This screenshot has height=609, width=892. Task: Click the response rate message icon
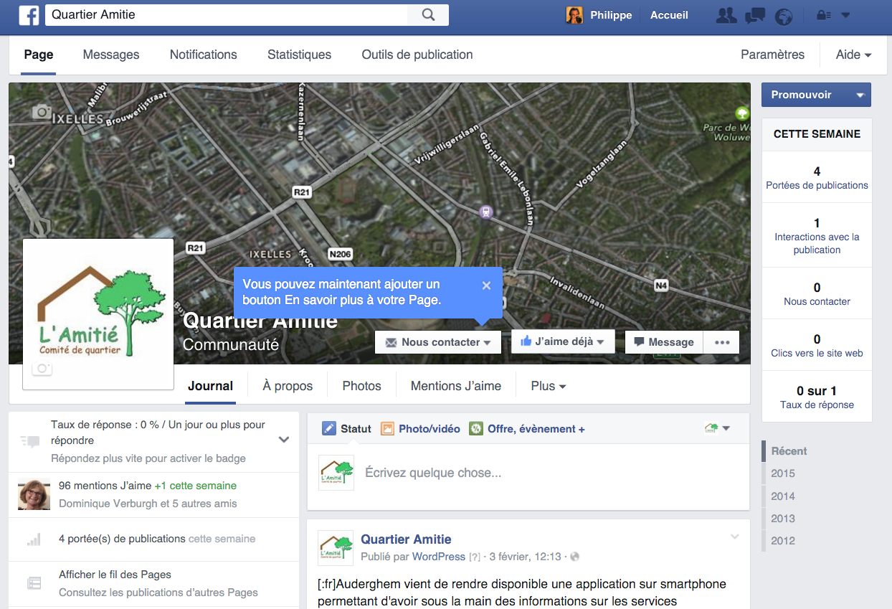point(29,441)
